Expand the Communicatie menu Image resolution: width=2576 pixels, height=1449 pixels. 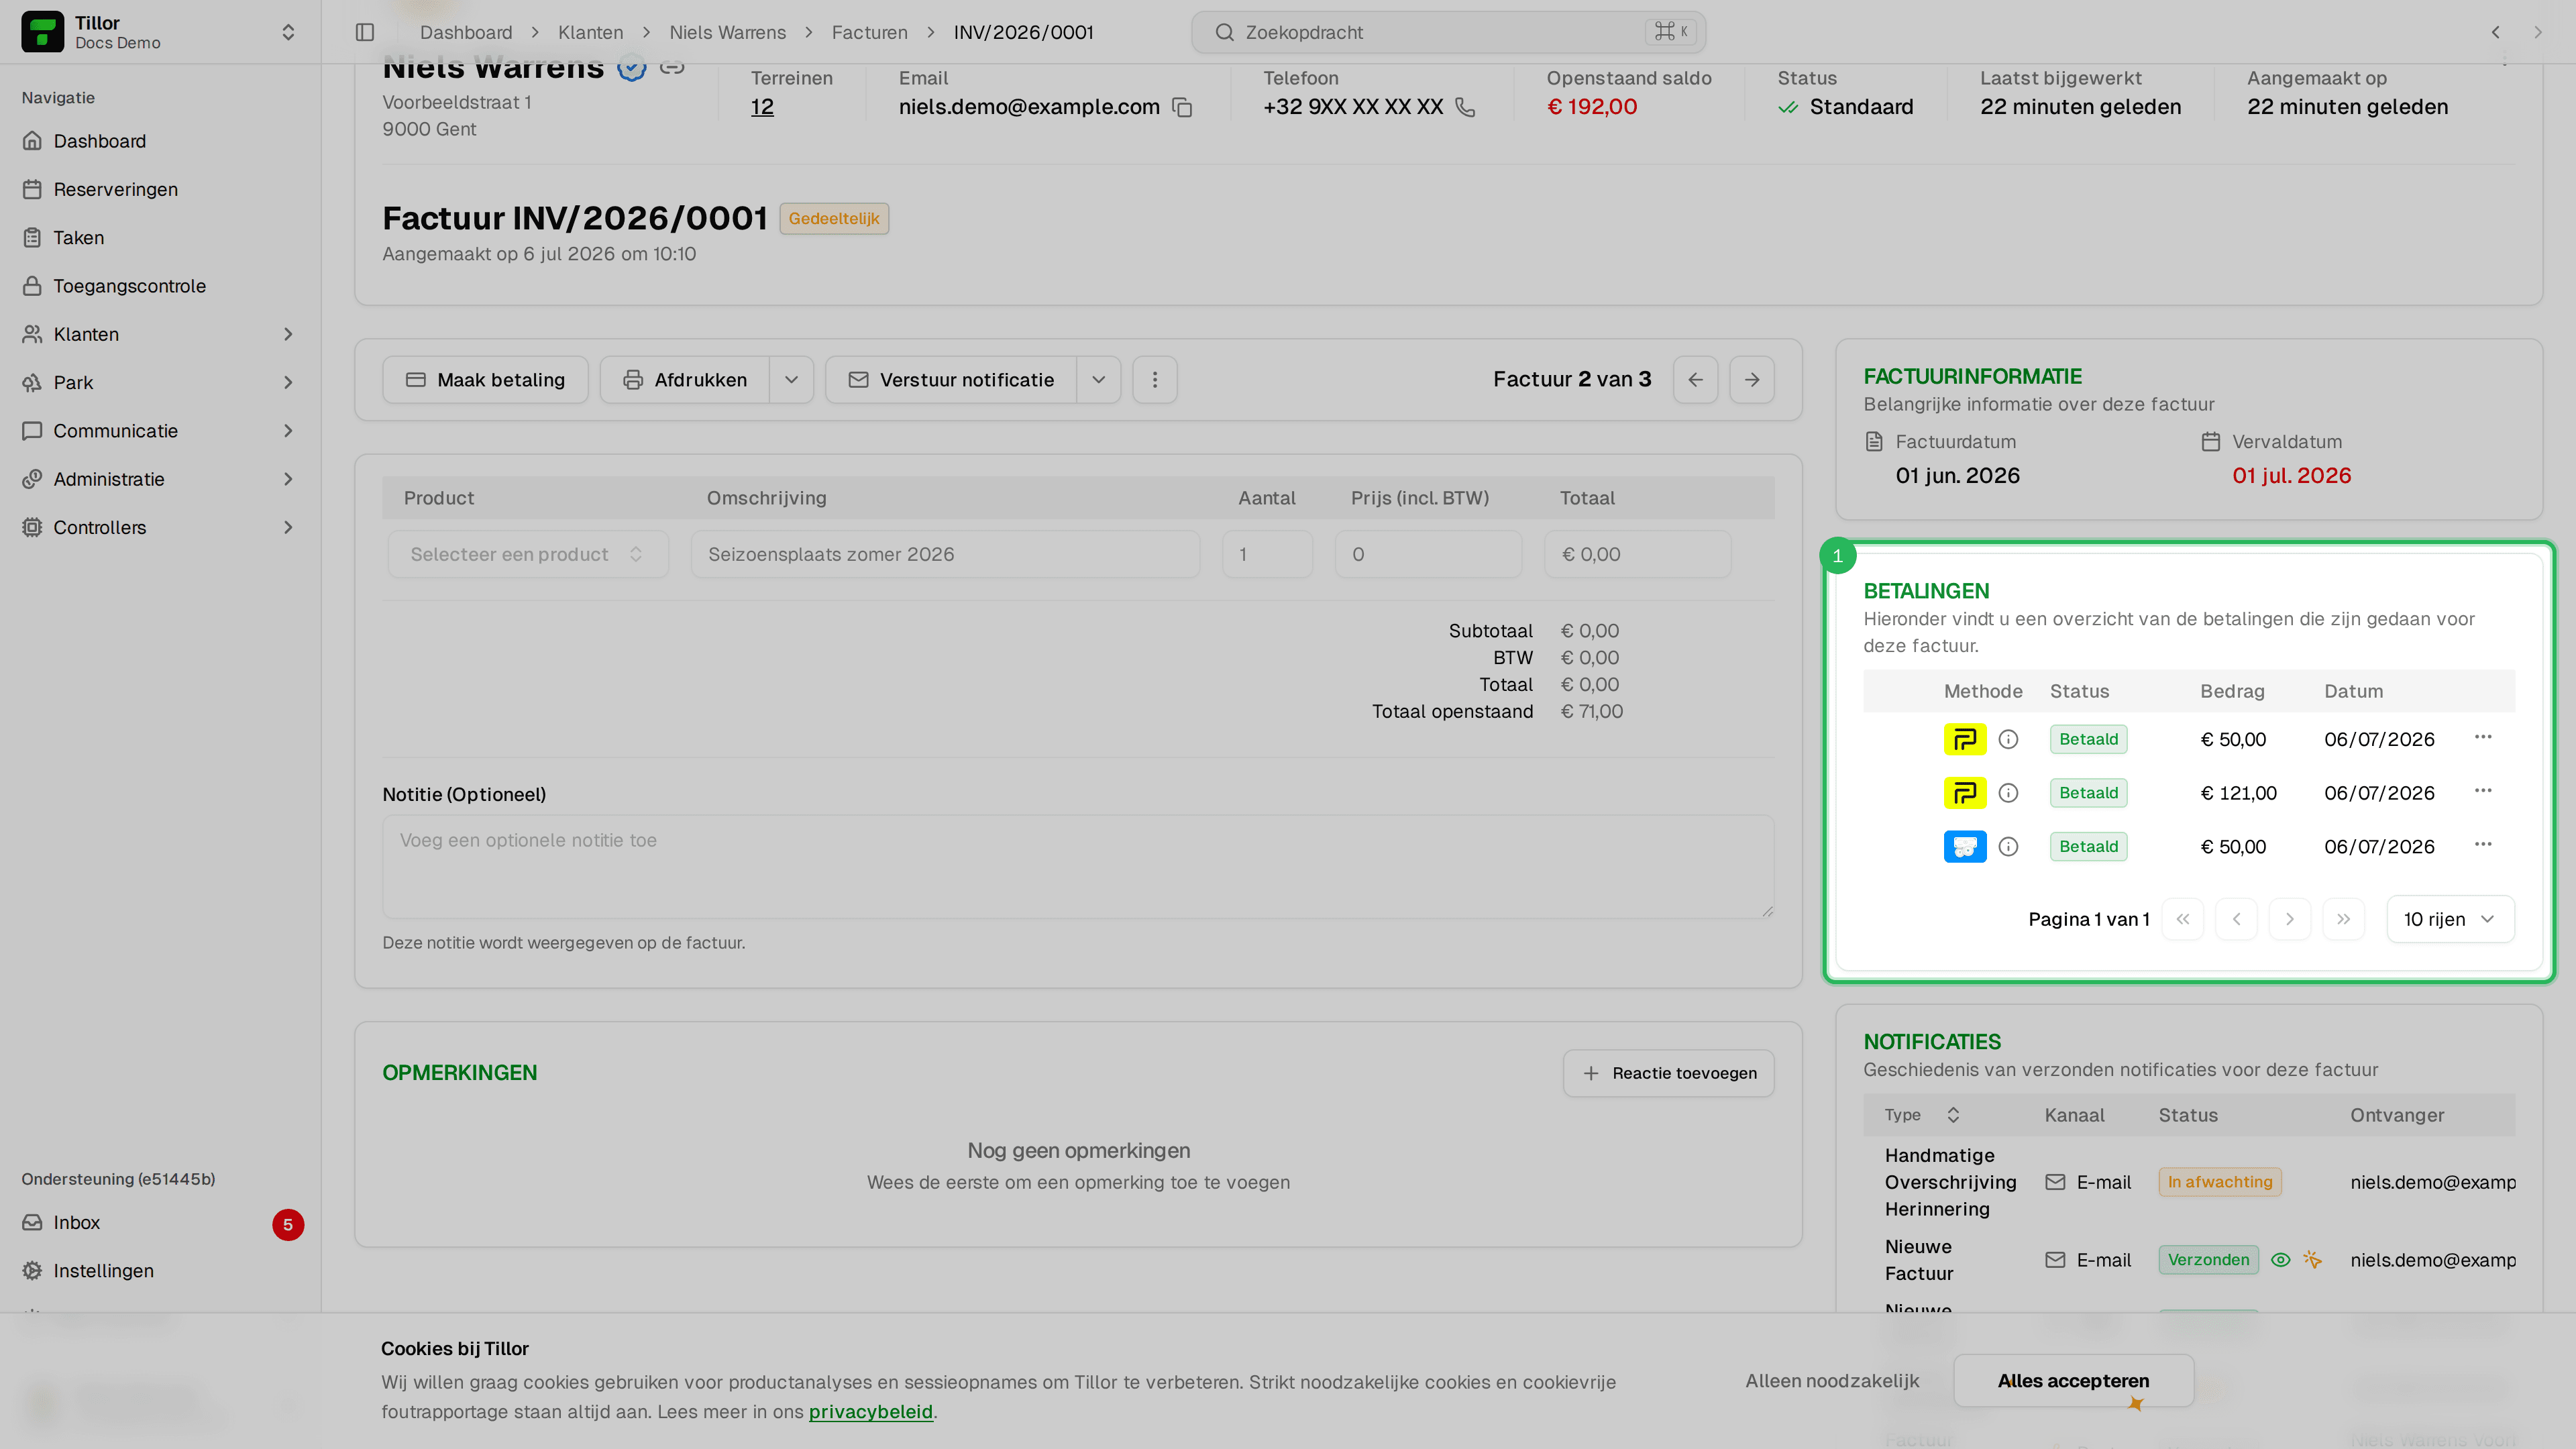160,431
